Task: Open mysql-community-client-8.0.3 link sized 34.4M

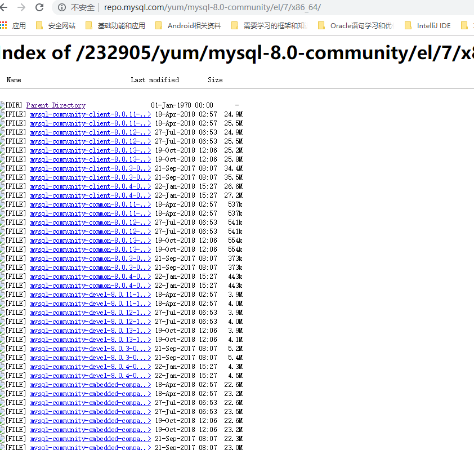Action: click(91, 168)
